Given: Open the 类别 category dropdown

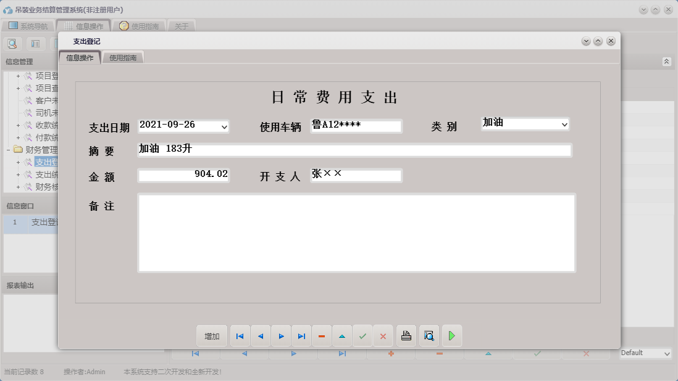Looking at the screenshot, I should click(x=565, y=124).
